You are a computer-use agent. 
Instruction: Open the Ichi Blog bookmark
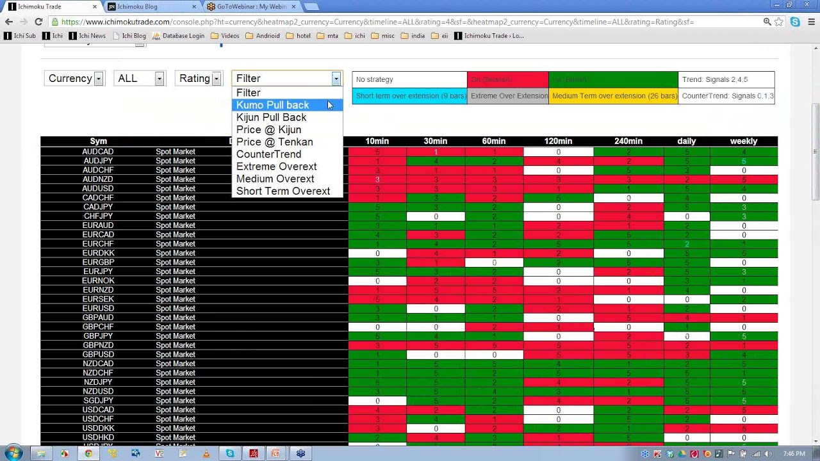(129, 36)
